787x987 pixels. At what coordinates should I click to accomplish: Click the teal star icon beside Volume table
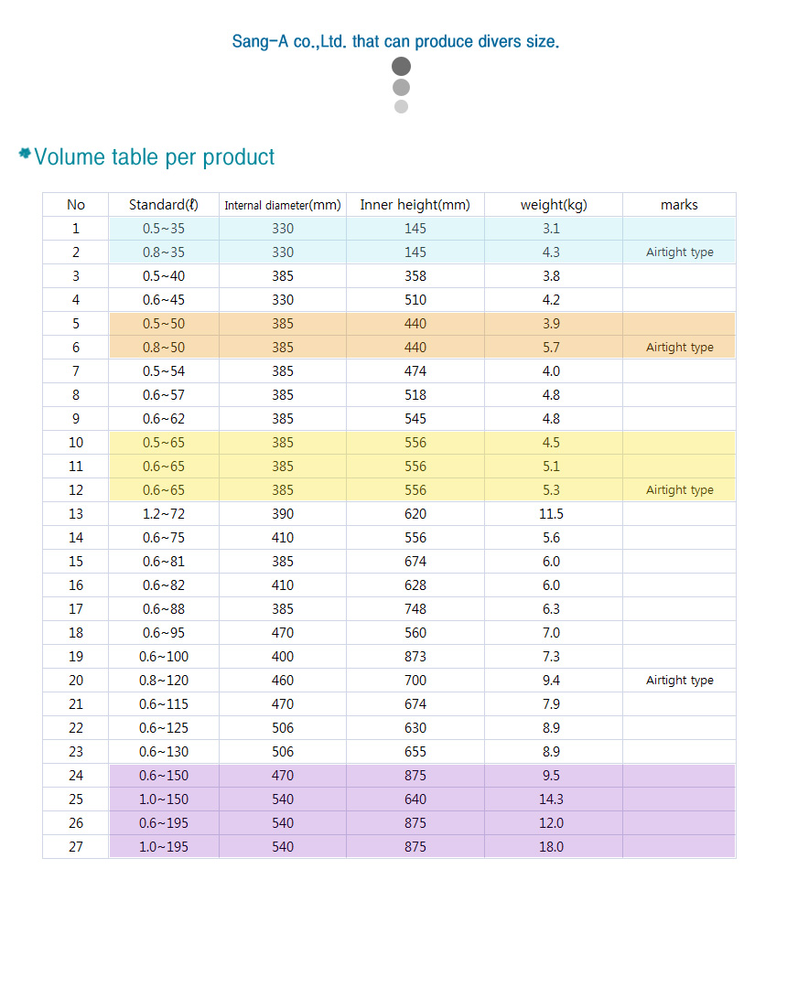25,153
